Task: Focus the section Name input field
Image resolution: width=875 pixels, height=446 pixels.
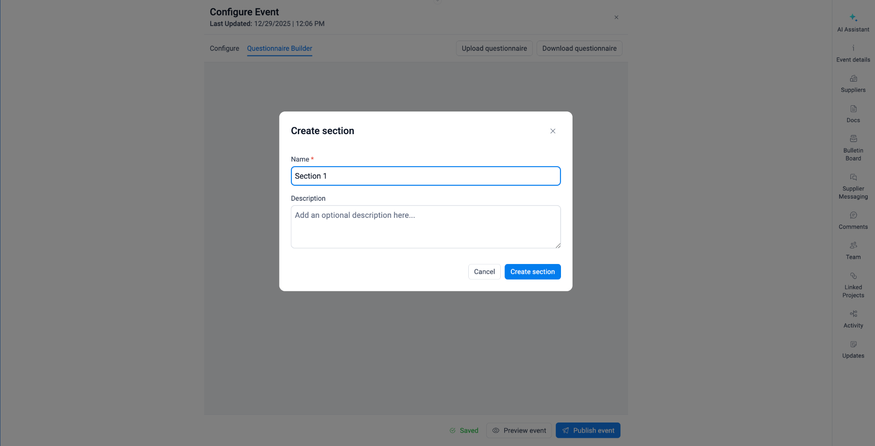Action: point(426,176)
